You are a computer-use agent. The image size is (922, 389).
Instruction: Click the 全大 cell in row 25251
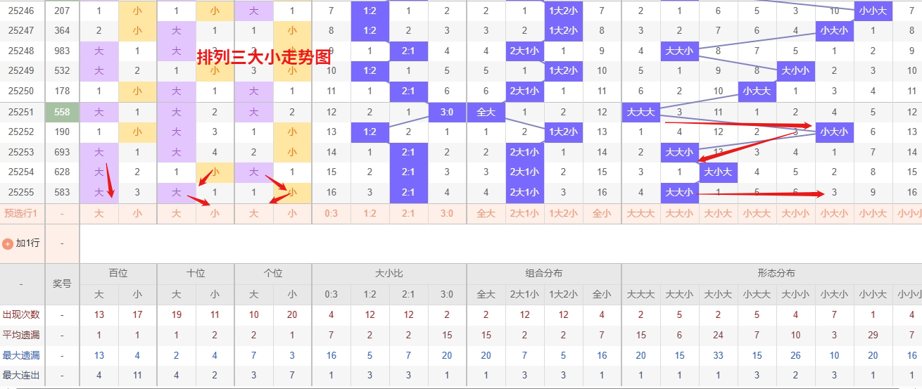(x=486, y=112)
